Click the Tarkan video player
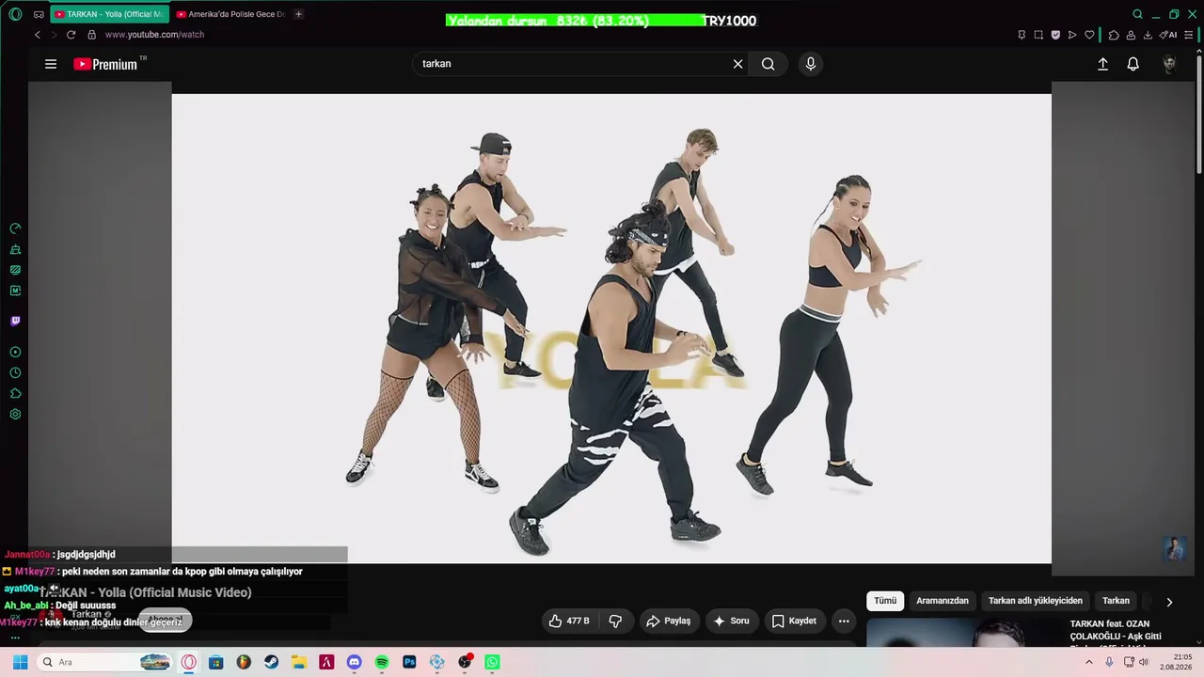The image size is (1204, 677). tap(611, 328)
